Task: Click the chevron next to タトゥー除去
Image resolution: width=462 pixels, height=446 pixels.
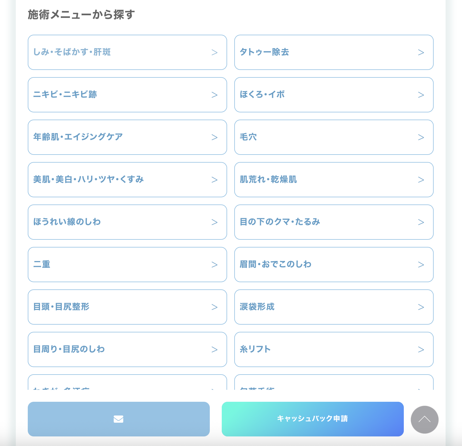Action: [x=421, y=53]
